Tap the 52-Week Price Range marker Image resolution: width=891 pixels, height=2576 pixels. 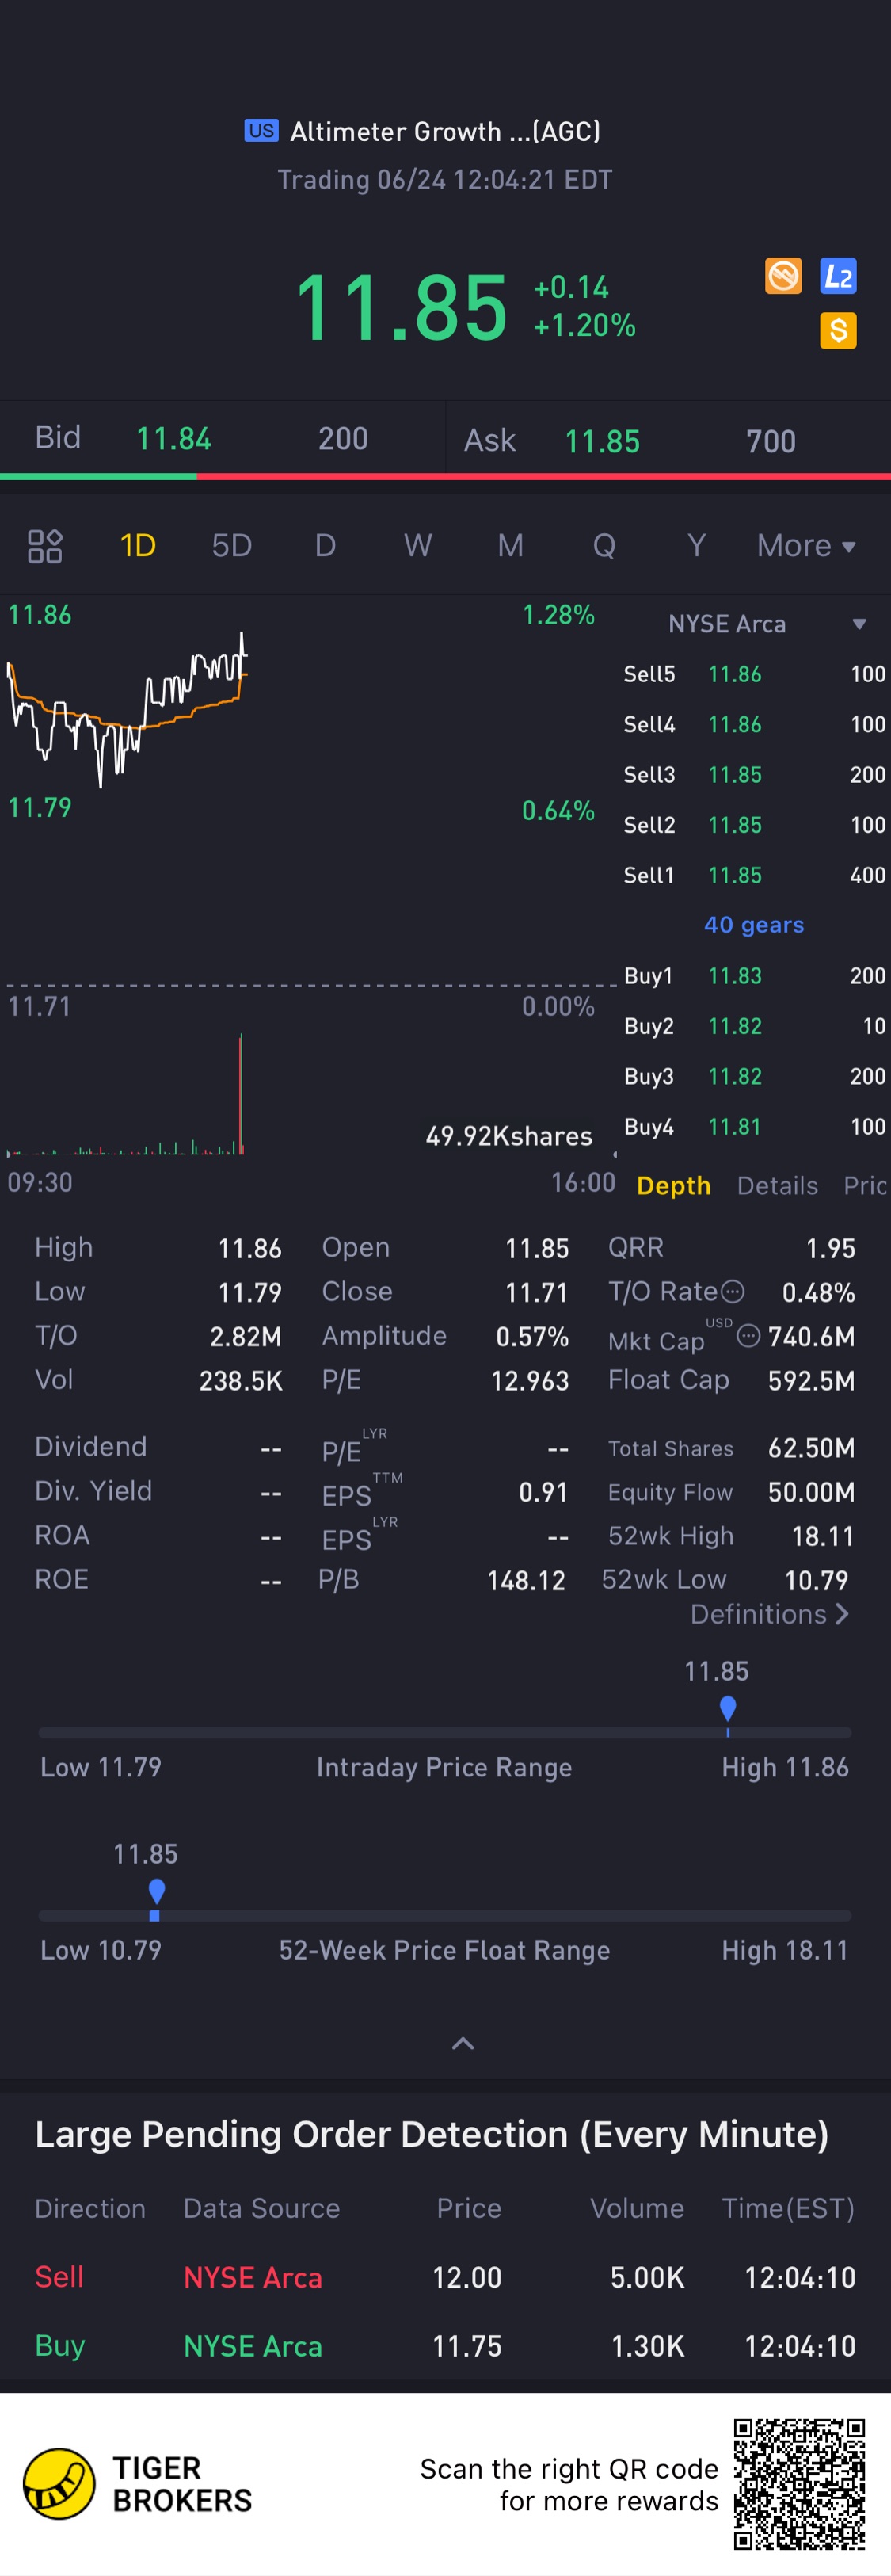tap(156, 1892)
